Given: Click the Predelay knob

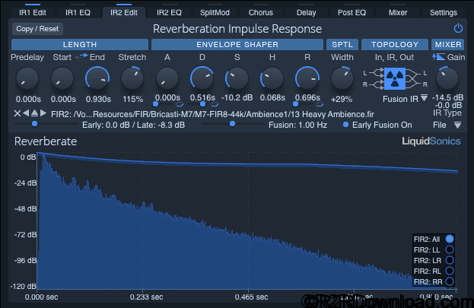Looking at the screenshot, I should (27, 78).
